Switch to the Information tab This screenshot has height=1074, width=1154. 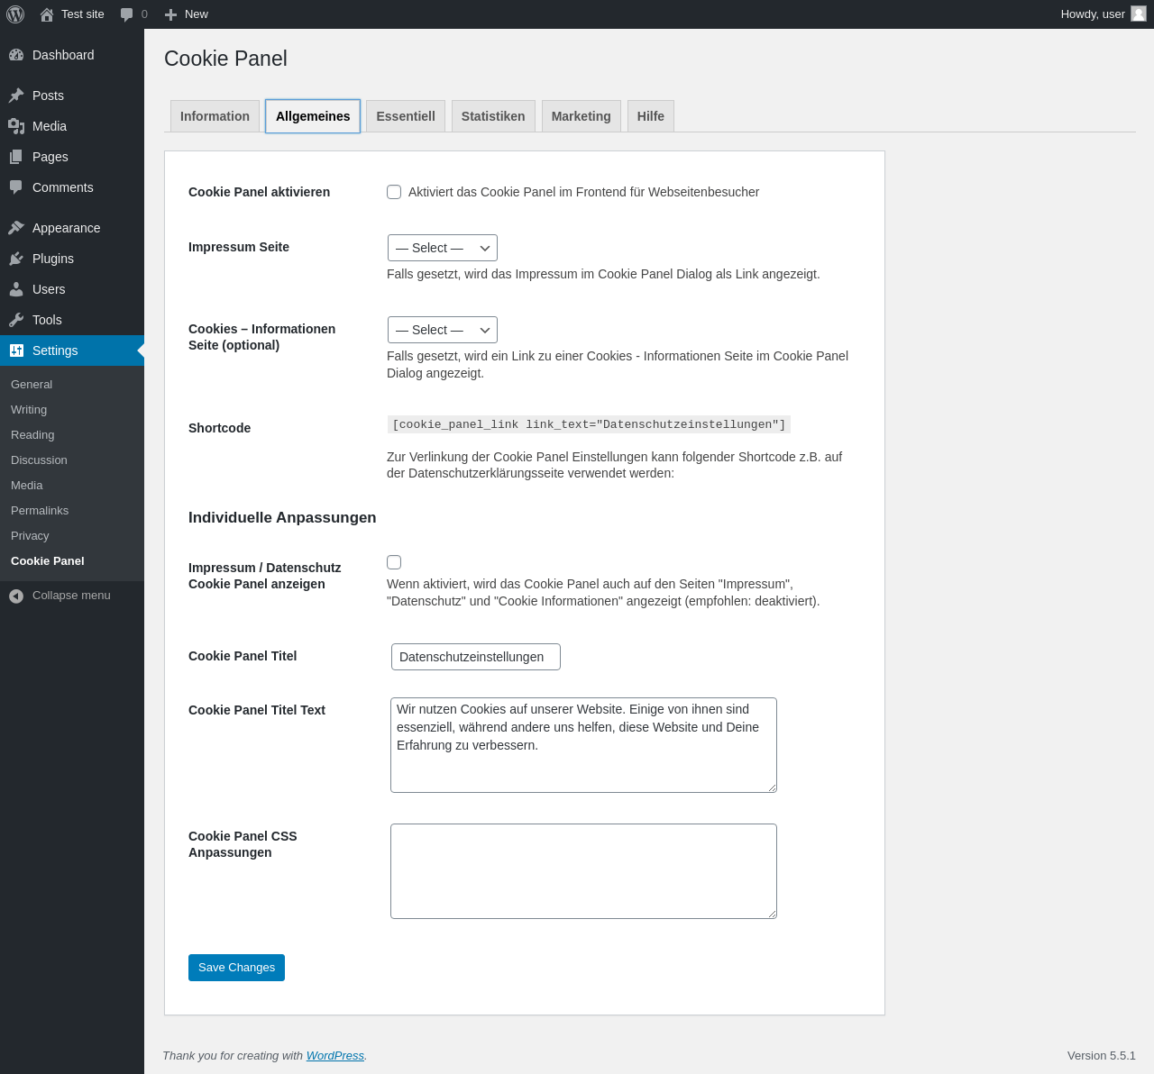215,116
